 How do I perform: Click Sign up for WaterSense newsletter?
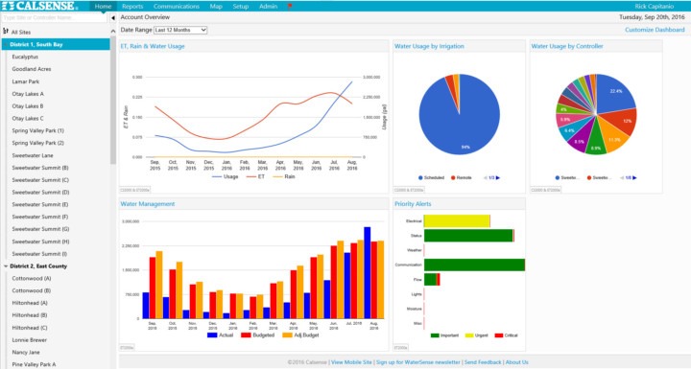418,362
